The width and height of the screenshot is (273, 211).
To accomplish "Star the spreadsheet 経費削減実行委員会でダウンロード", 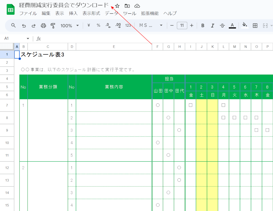I will 117,6.
